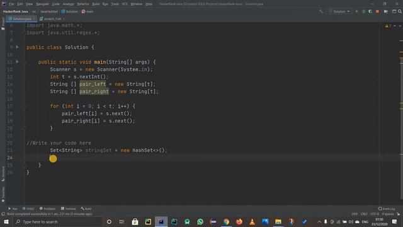Click the main method breadcrumb
Screen dimensions: 403x227
[88, 11]
